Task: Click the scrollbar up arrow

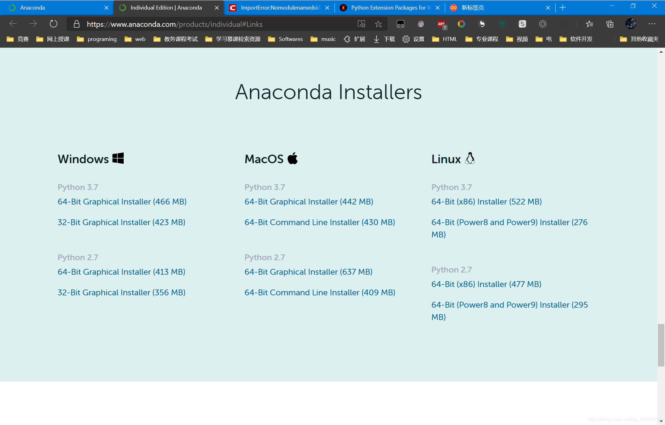Action: point(661,52)
